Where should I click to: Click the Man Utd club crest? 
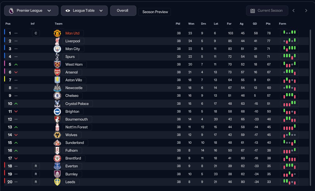click(57, 33)
